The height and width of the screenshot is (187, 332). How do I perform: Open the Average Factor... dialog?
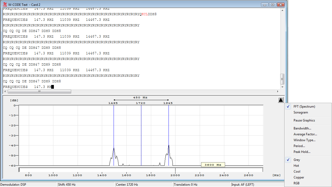[x=305, y=134]
